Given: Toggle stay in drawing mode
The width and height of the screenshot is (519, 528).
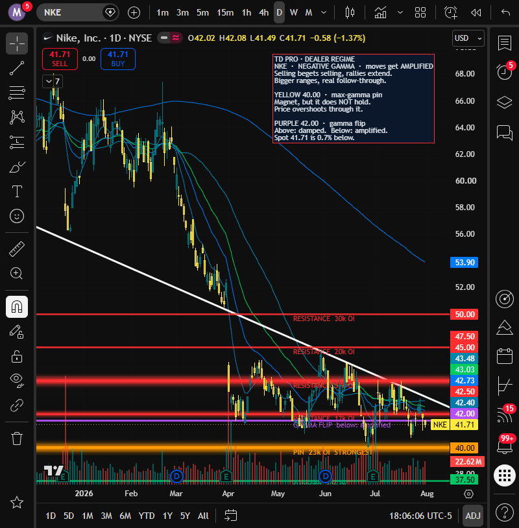Looking at the screenshot, I should tap(16, 331).
